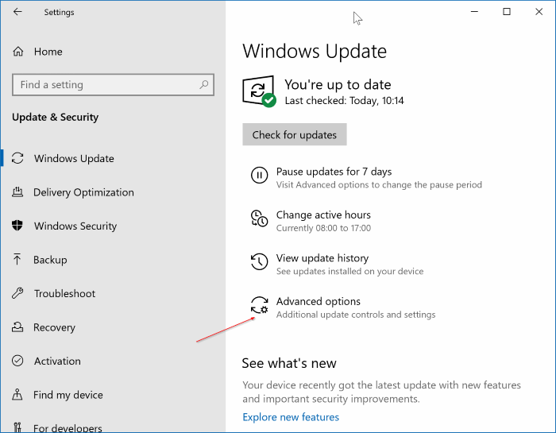The image size is (556, 433).
Task: Maximize the Settings window
Action: [x=507, y=12]
